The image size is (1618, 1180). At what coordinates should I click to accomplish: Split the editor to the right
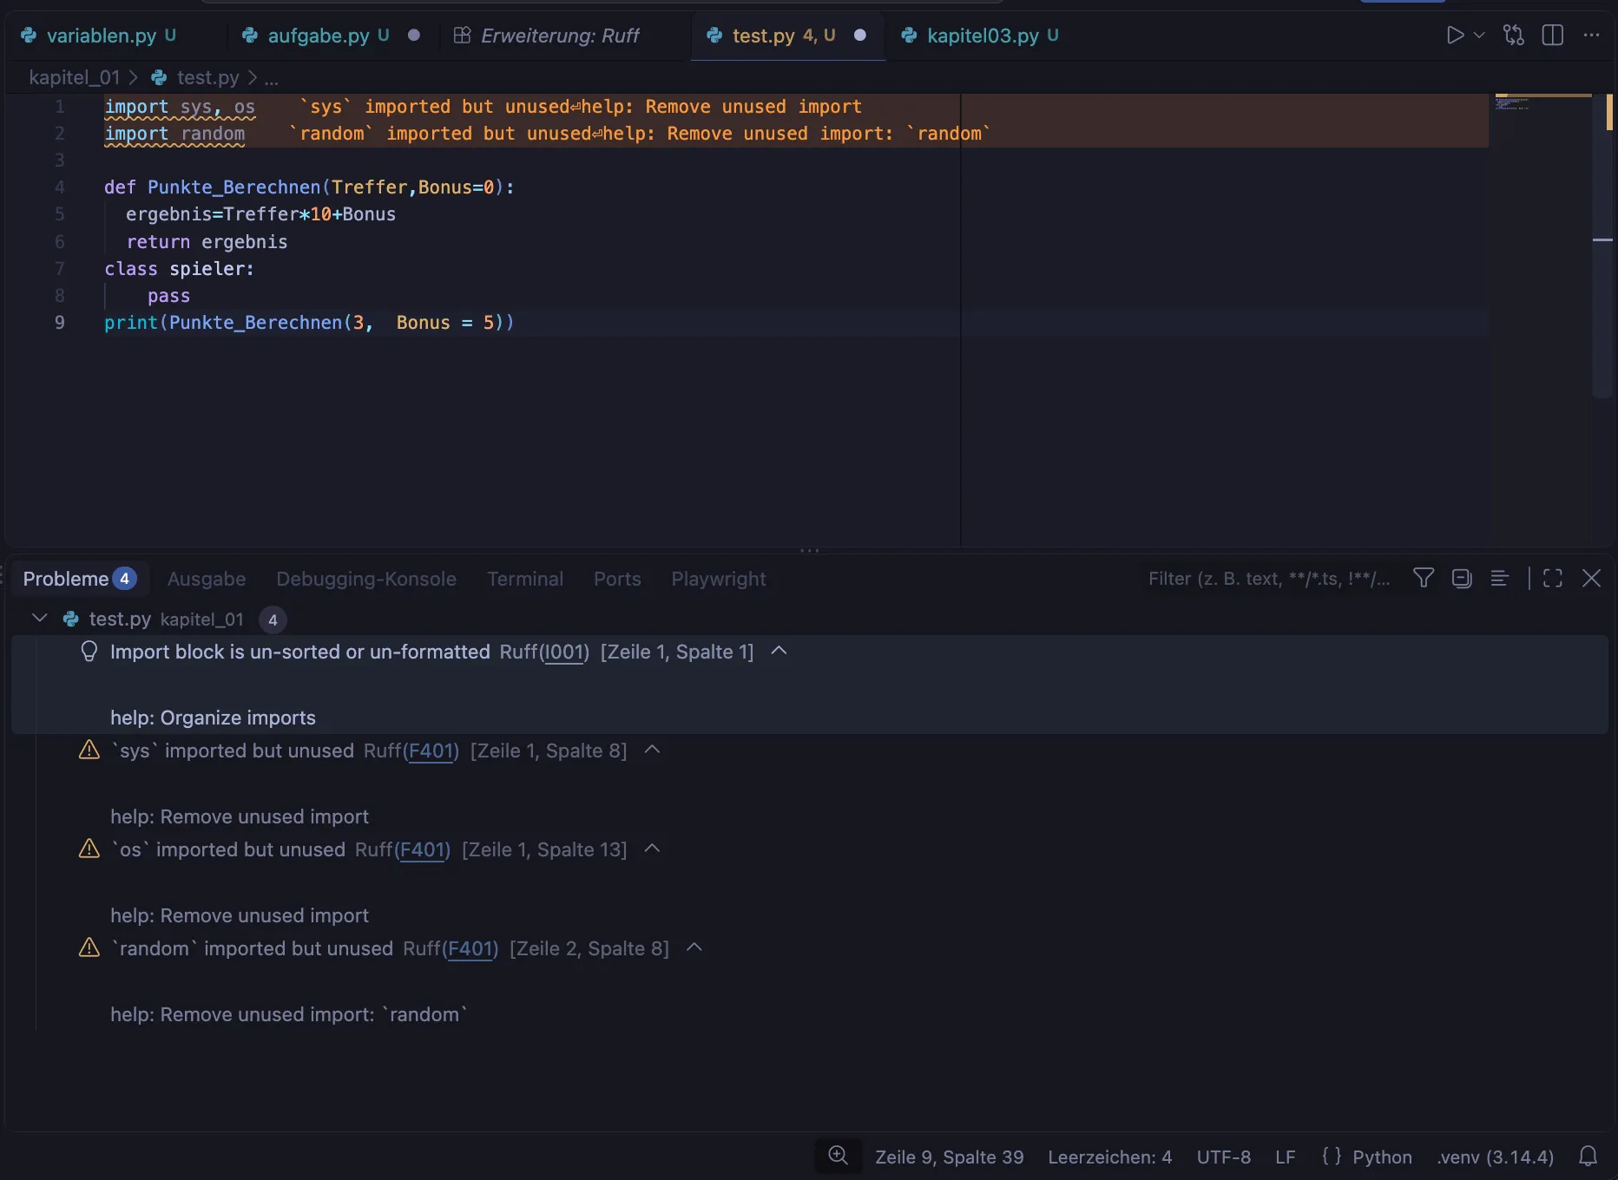(x=1553, y=36)
